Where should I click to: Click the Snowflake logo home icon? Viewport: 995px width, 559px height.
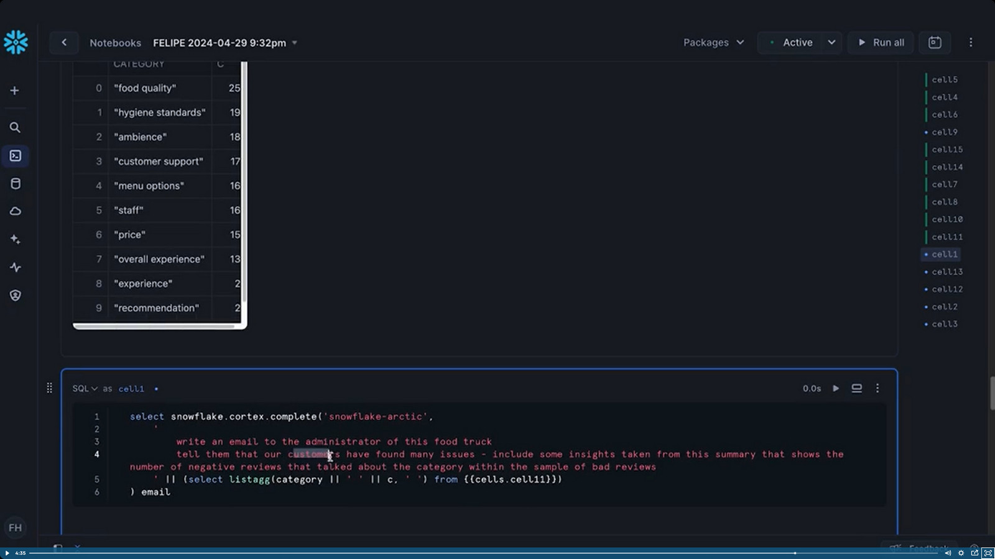[16, 42]
